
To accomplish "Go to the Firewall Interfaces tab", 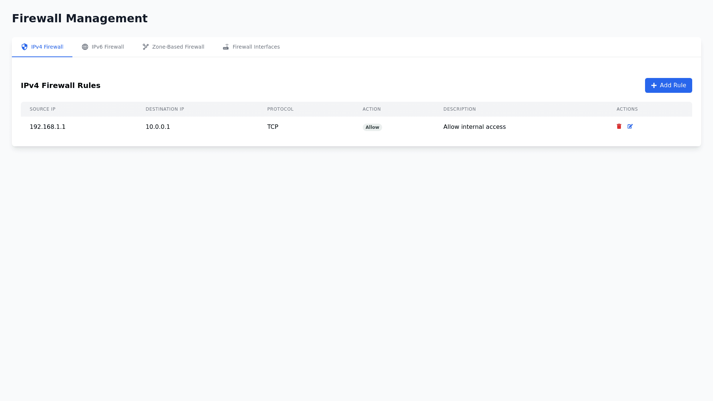I will click(x=256, y=47).
